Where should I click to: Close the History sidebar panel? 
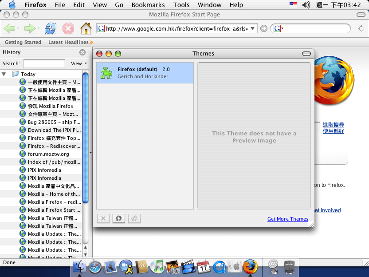[82, 52]
